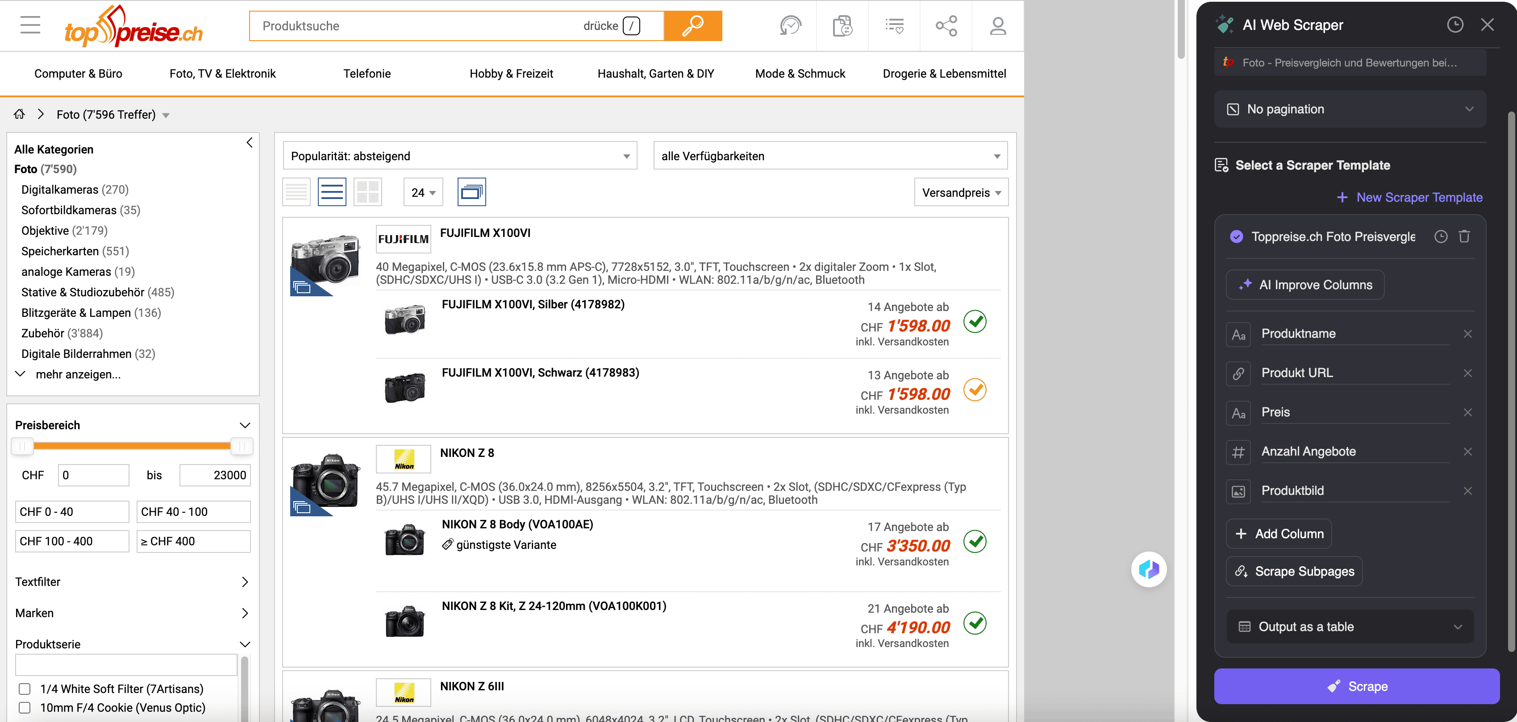
Task: Check the 1/4 White Soft Filter checkbox
Action: click(25, 689)
